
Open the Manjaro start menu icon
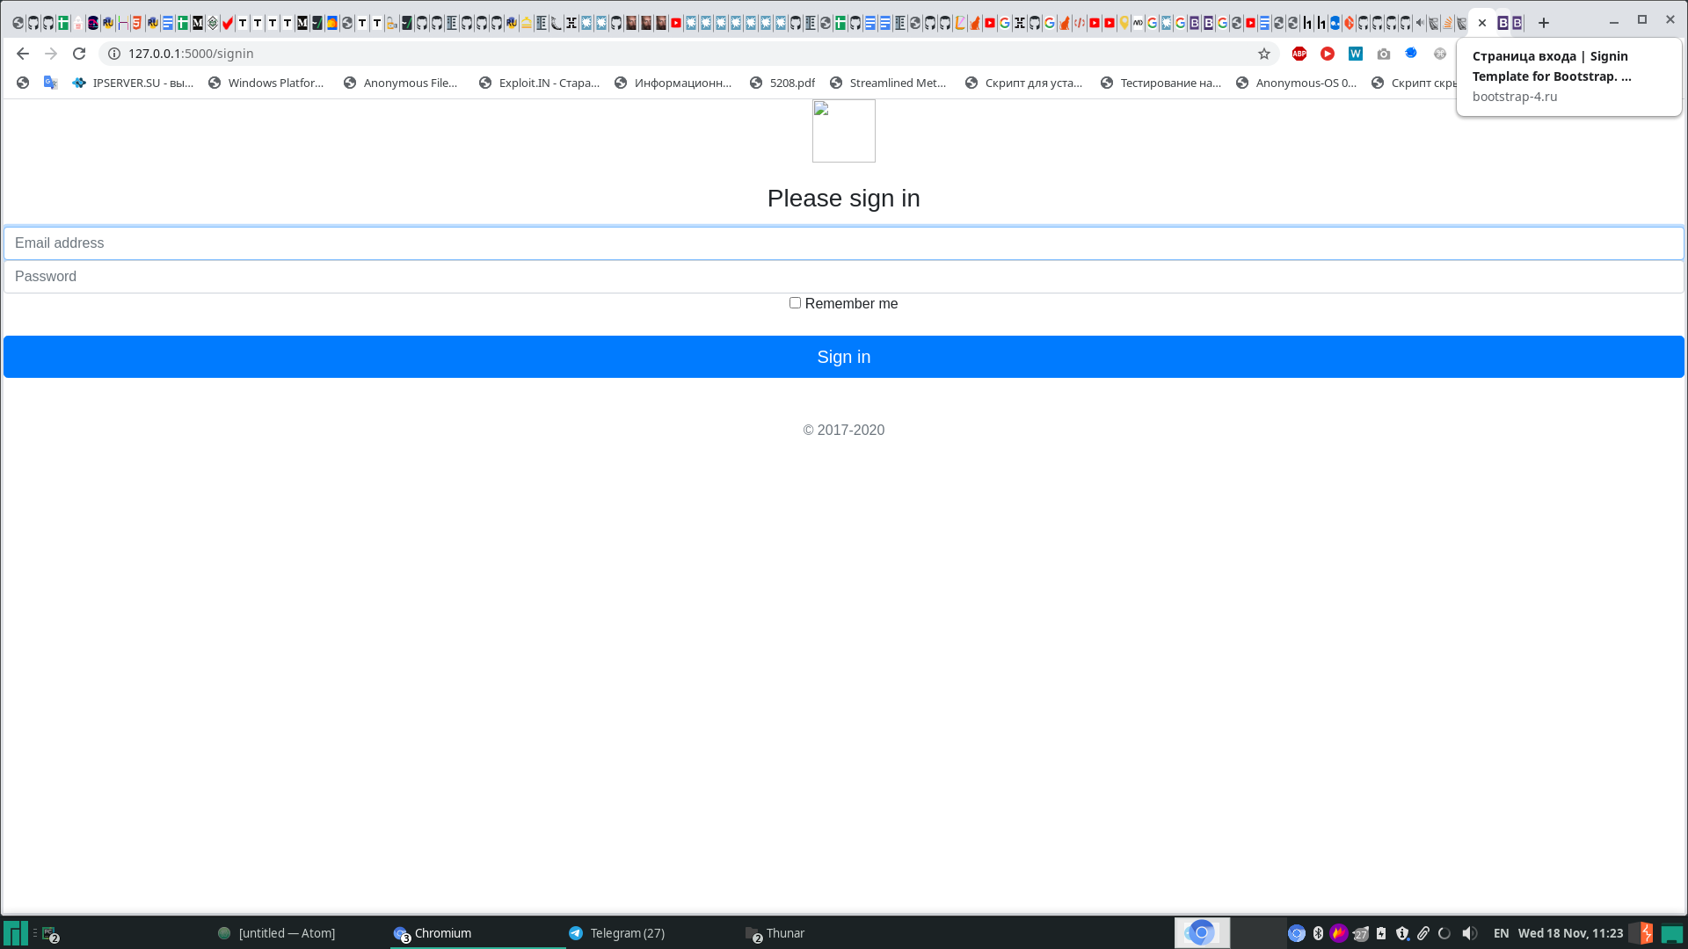pos(15,933)
